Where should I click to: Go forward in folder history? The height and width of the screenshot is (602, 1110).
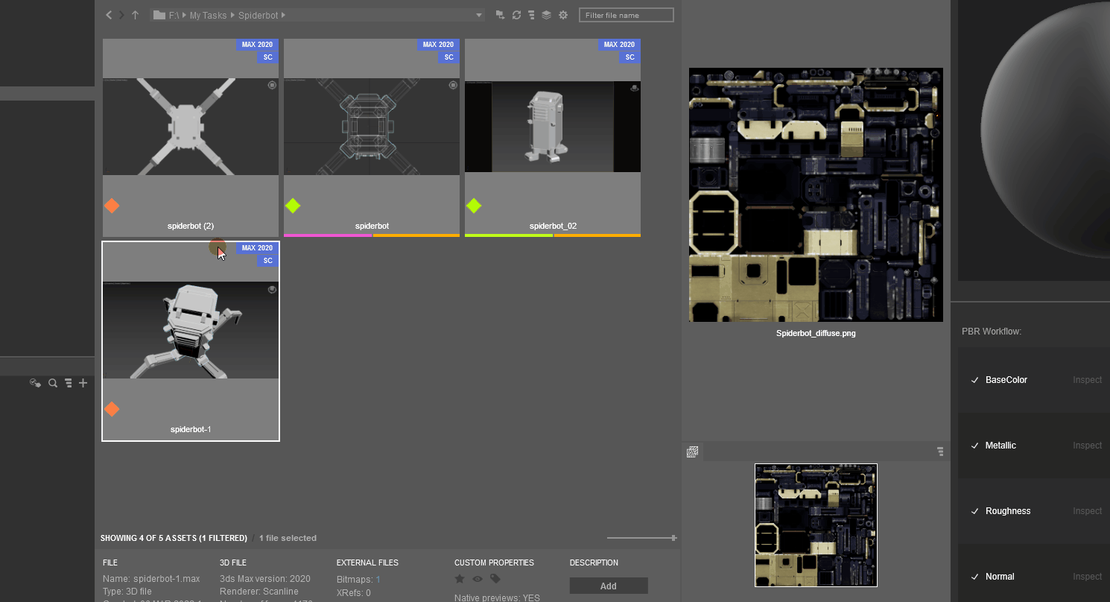point(121,15)
